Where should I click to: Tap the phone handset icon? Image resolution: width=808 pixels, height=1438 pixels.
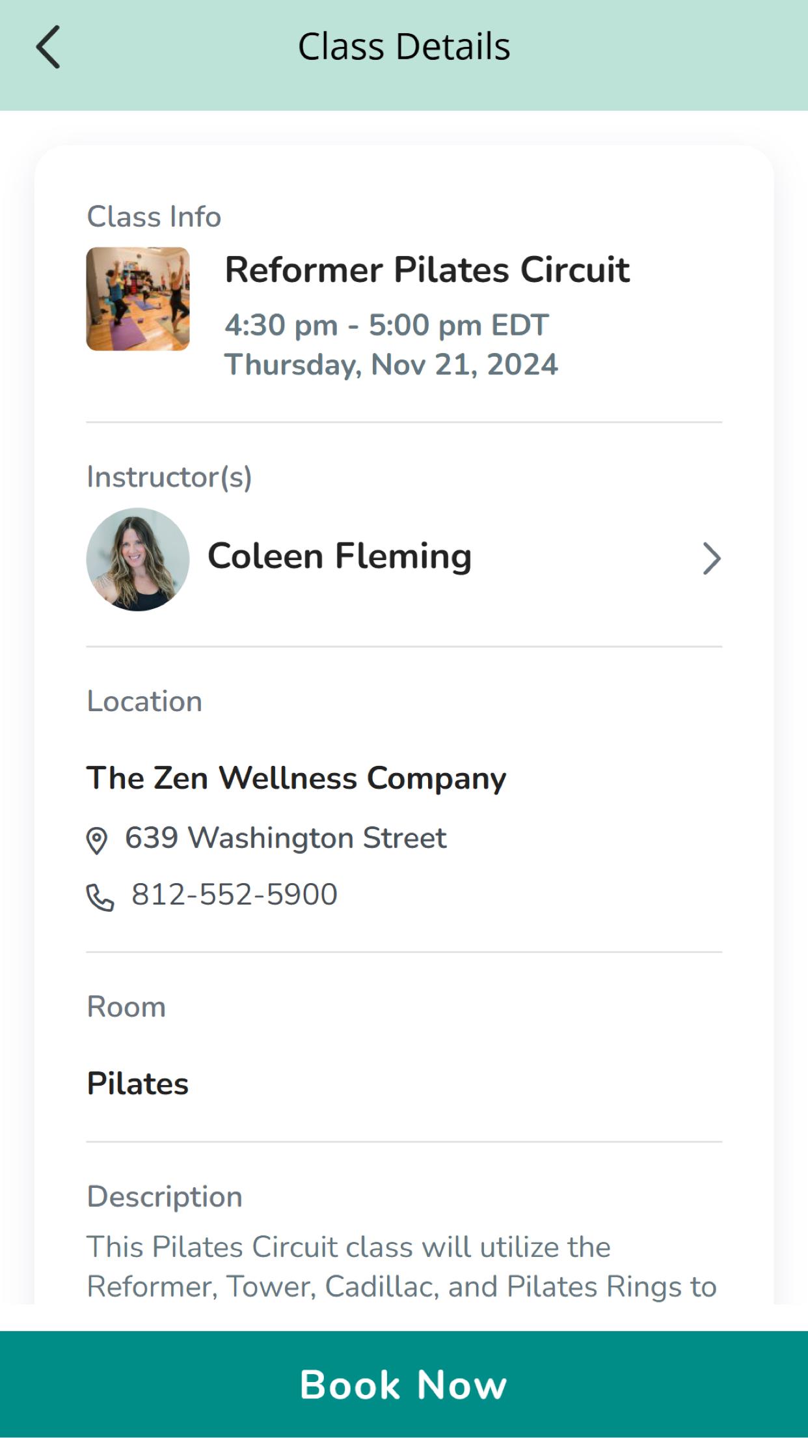[x=100, y=897]
